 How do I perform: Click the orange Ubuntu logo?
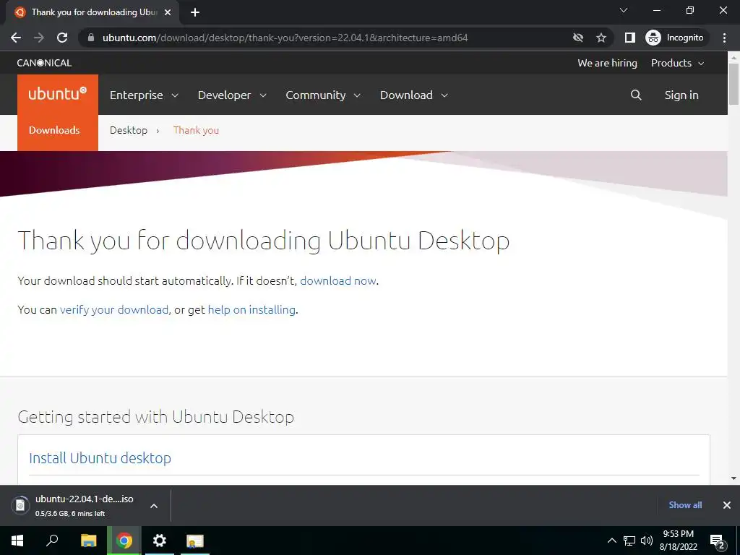(58, 94)
